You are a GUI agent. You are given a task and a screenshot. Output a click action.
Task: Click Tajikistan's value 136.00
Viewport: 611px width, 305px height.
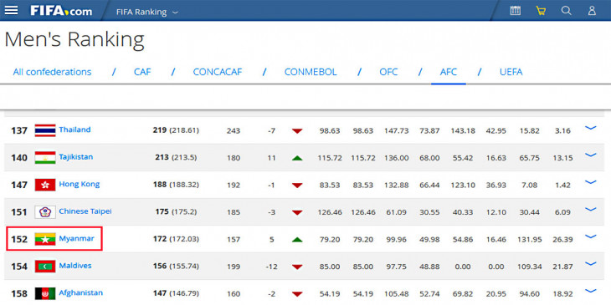(396, 158)
